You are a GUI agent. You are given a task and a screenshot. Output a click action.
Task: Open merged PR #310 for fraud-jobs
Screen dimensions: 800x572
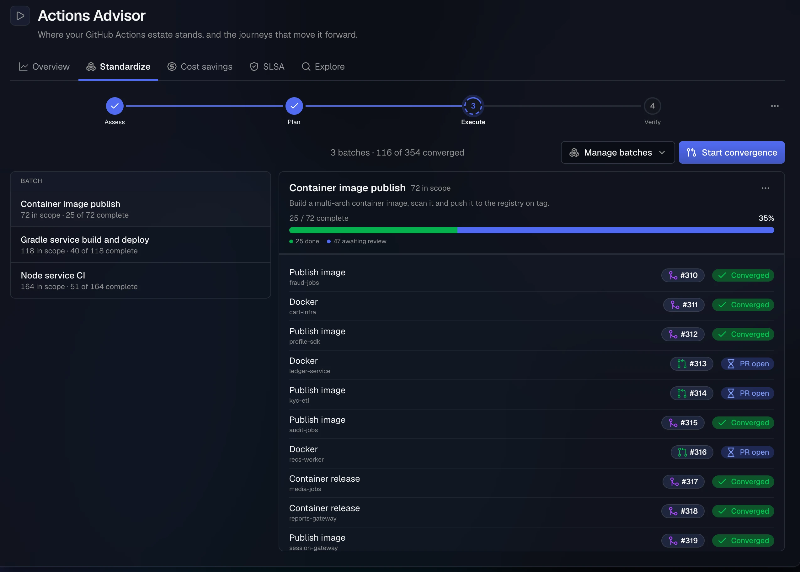pos(683,275)
